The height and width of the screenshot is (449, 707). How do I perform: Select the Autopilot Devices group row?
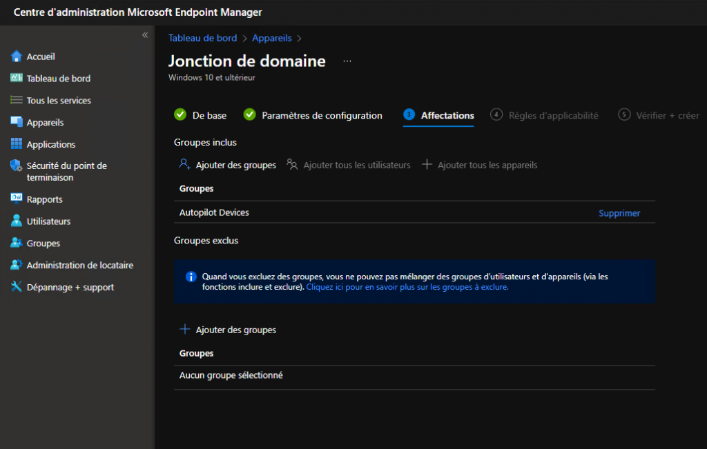click(414, 212)
